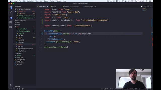Expand the build folder
Viewport: 161px width, 90px height.
tap(18, 22)
